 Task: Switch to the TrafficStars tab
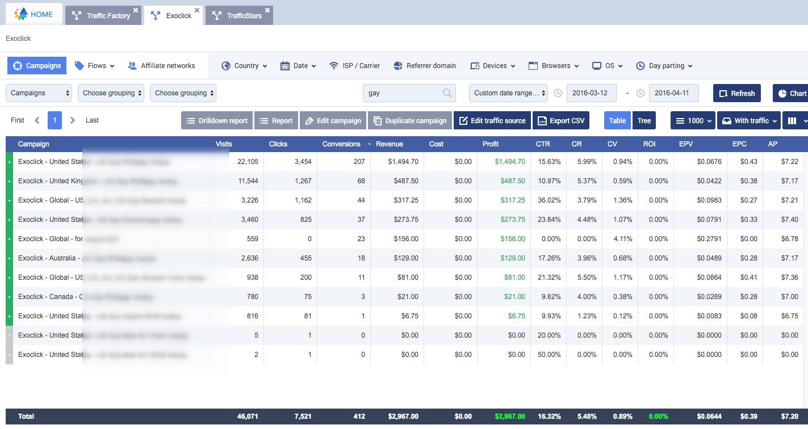coord(239,16)
